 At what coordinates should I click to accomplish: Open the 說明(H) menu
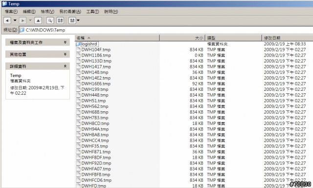tap(111, 12)
